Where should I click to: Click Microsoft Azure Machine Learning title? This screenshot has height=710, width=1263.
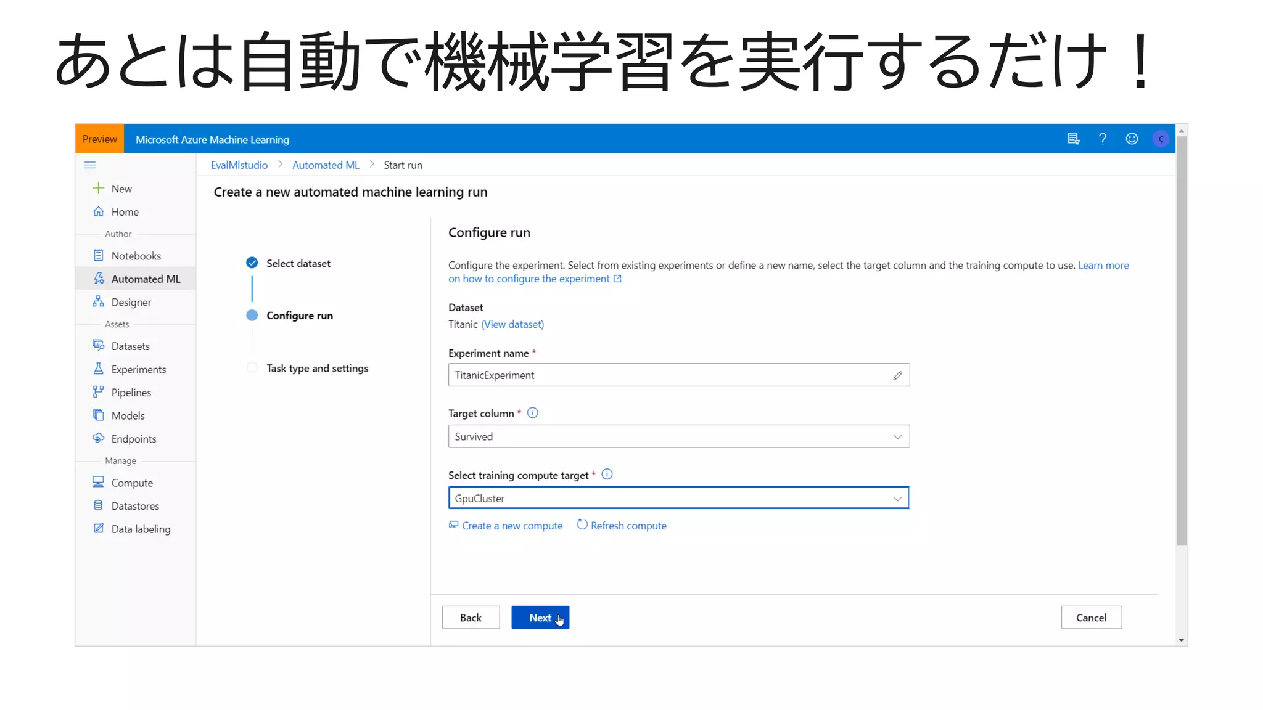click(x=212, y=139)
